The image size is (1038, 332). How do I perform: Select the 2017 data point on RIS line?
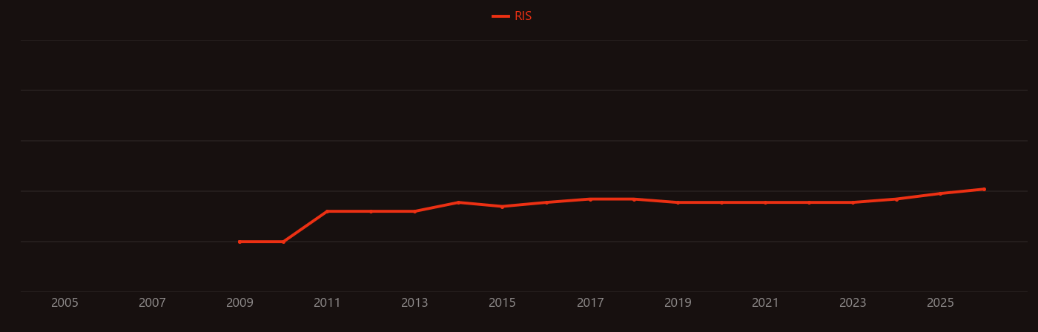pos(590,199)
